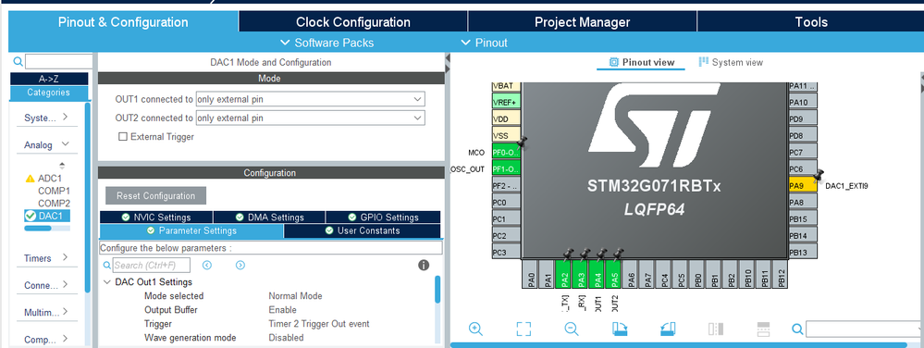This screenshot has height=348, width=924.
Task: Click the Timer 2 Trigger Out event value
Action: click(x=319, y=324)
